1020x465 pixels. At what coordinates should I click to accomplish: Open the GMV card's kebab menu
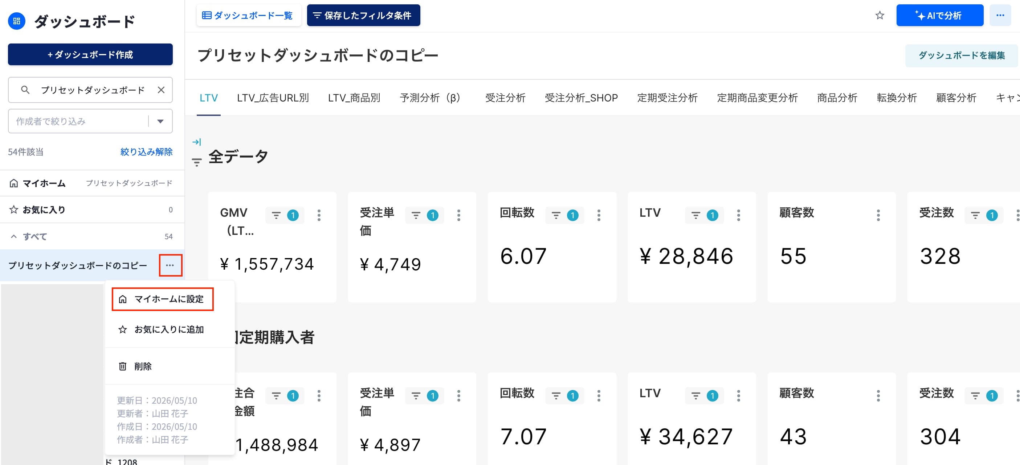tap(319, 215)
